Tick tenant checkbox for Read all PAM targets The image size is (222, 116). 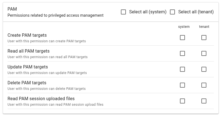[204, 53]
